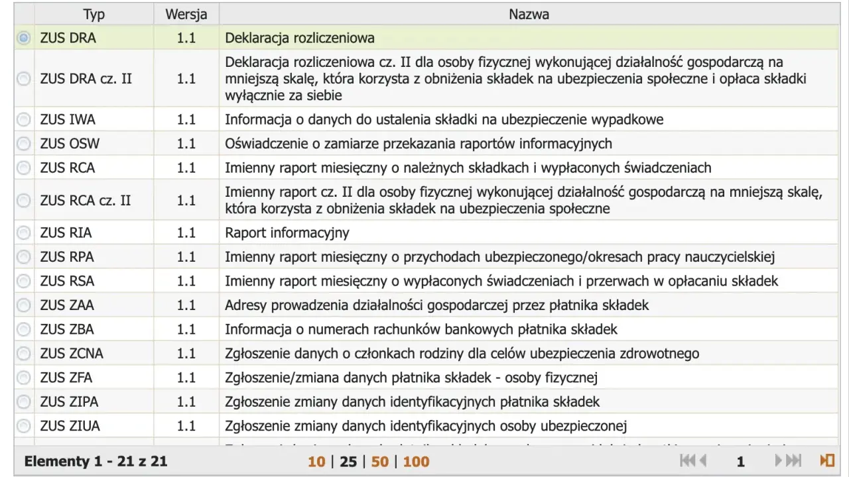Viewport: 849px width, 477px height.
Task: Click the 'Elementy 1 - 21 z 21' status text
Action: [96, 461]
